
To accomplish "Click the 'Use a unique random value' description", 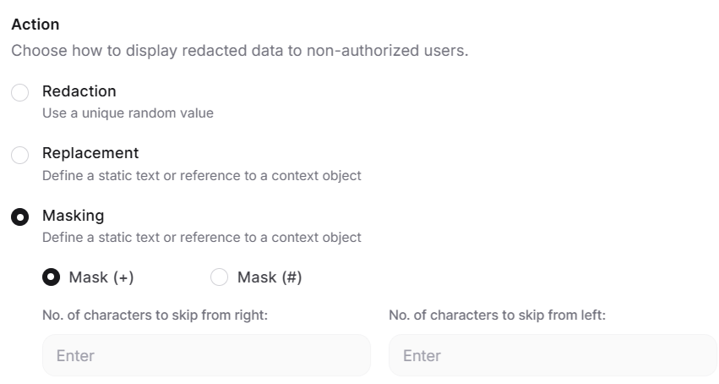I will (128, 112).
